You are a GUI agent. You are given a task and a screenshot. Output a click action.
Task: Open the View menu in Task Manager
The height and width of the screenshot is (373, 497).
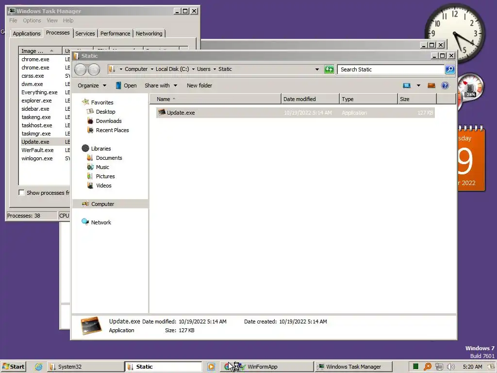(52, 20)
